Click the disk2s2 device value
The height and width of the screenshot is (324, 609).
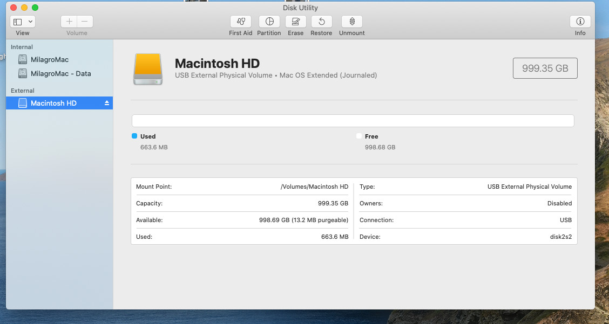pos(561,237)
